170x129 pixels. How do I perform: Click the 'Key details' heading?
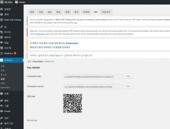pos(33,68)
